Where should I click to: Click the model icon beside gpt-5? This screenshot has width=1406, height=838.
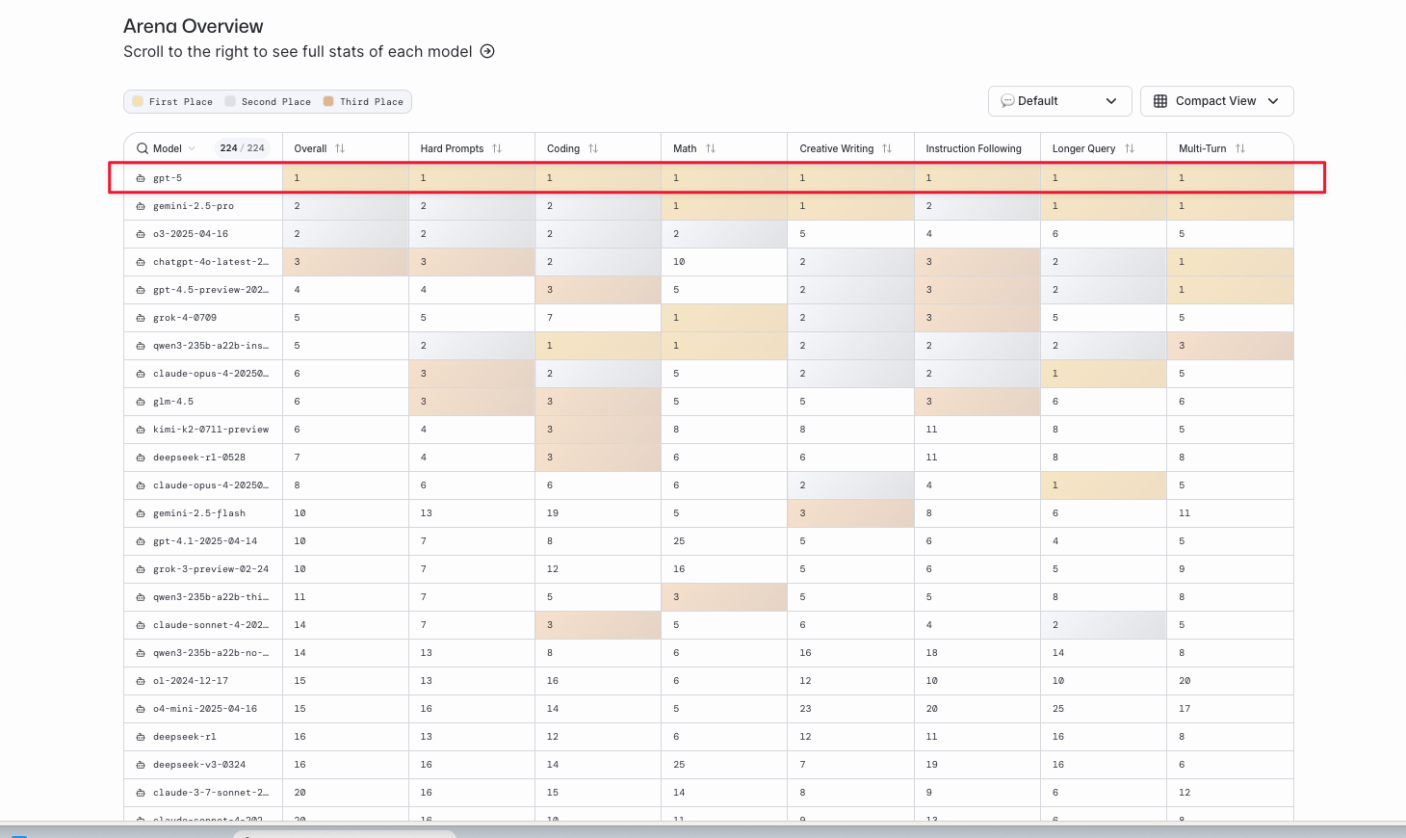[141, 178]
